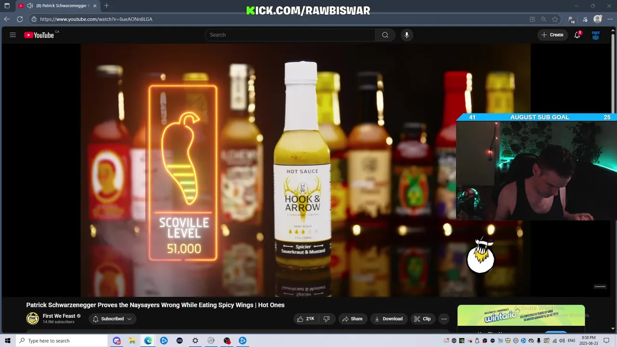Open the browser profile avatar
Image resolution: width=617 pixels, height=347 pixels.
pyautogui.click(x=598, y=19)
